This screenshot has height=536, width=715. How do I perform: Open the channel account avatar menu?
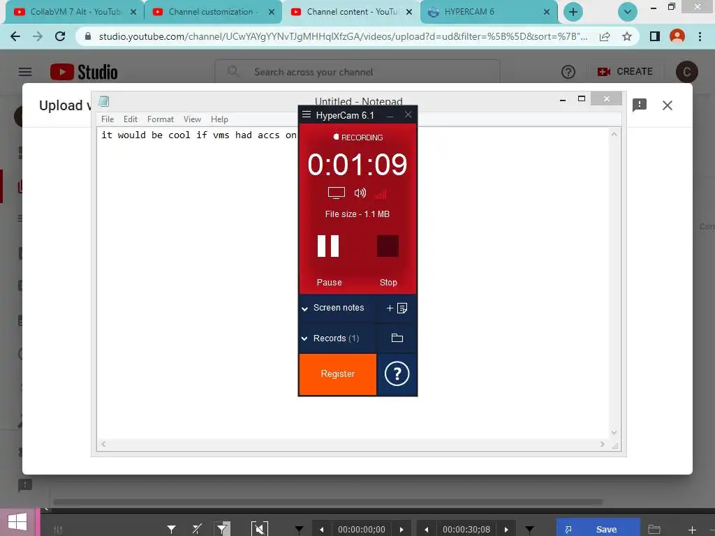(687, 72)
